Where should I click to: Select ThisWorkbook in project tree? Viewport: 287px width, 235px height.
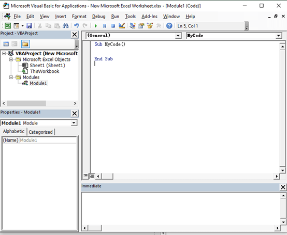(45, 71)
